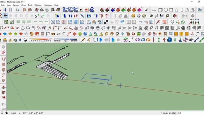Click the green circular refresh arrows icon
The width and height of the screenshot is (204, 115).
[x=125, y=40]
